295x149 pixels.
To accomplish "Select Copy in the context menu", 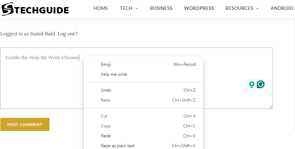I will [x=105, y=126].
